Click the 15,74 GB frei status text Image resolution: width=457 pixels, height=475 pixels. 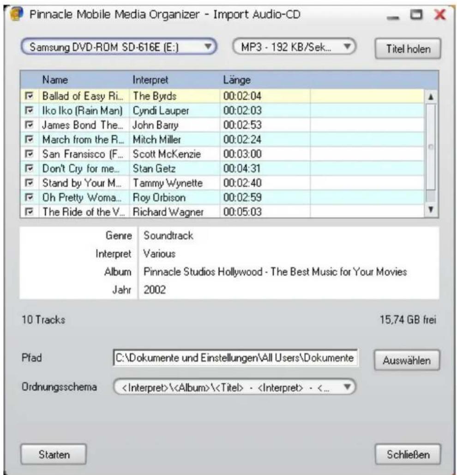coord(408,319)
